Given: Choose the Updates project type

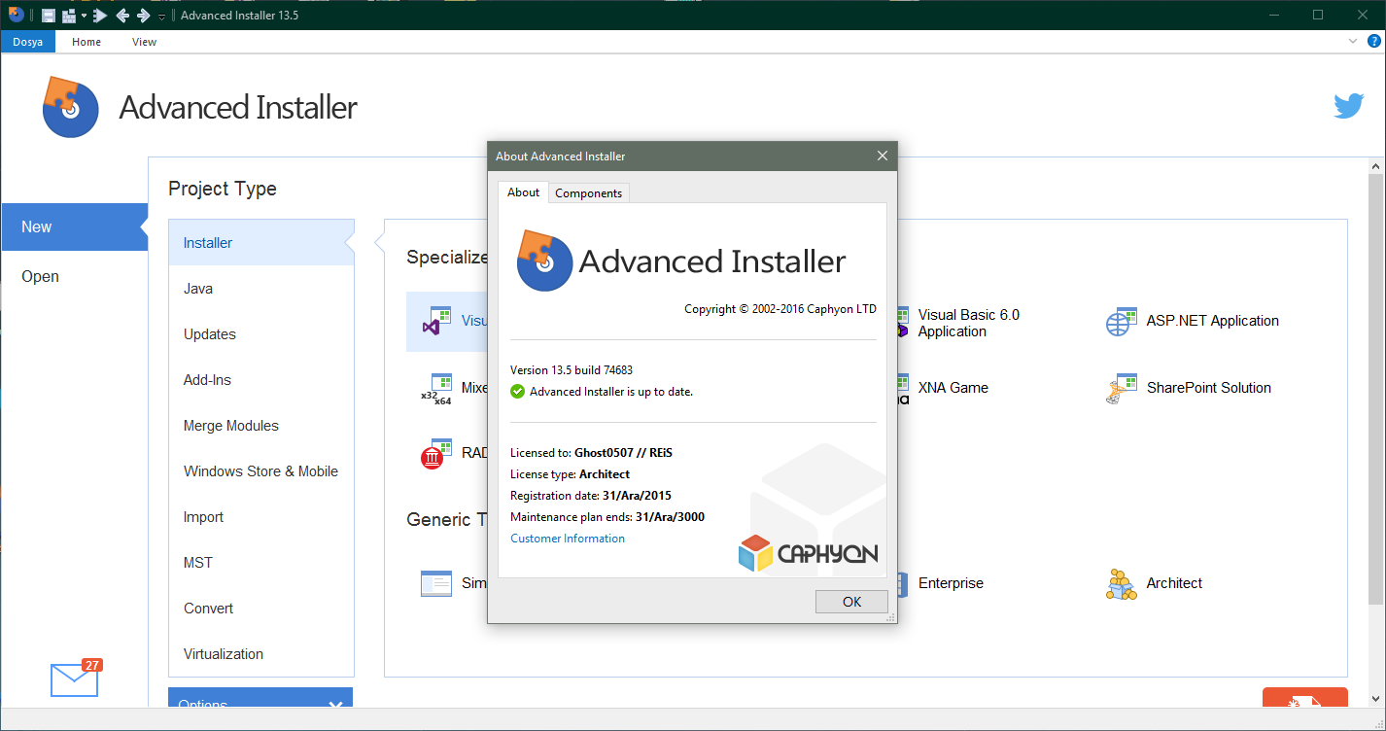Looking at the screenshot, I should click(x=260, y=334).
